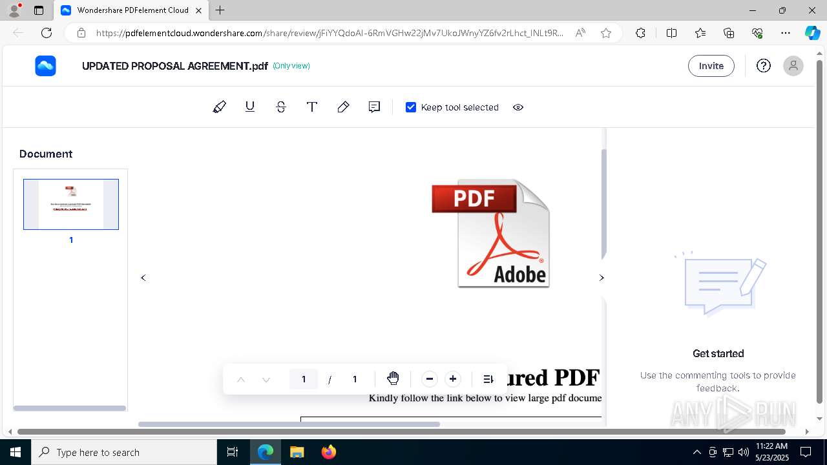The image size is (827, 465).
Task: Open browser Extensions icon
Action: click(x=640, y=33)
